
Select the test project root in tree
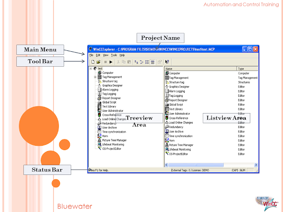click(x=100, y=68)
